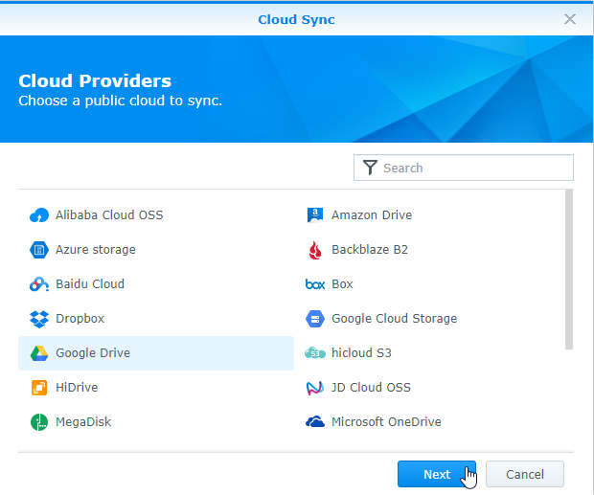Click the Dropbox logo icon

[39, 319]
